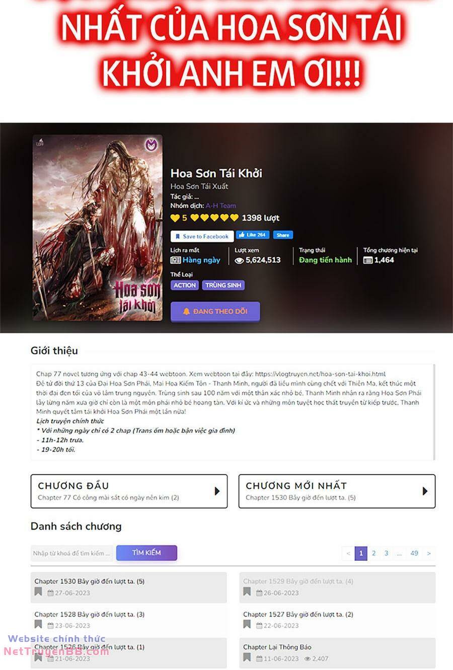
Task: Click the bookmark icon under Chapter 1527
Action: point(247,625)
